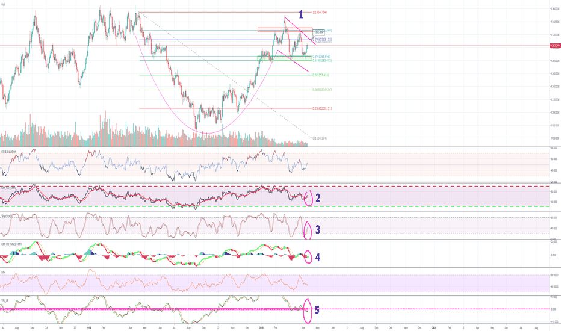The image size is (561, 331).
Task: Click the Vol indicator label
Action: click(3, 5)
